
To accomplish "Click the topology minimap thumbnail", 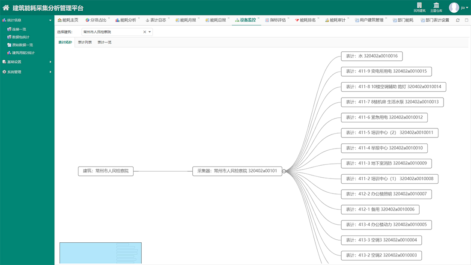I will [x=100, y=253].
